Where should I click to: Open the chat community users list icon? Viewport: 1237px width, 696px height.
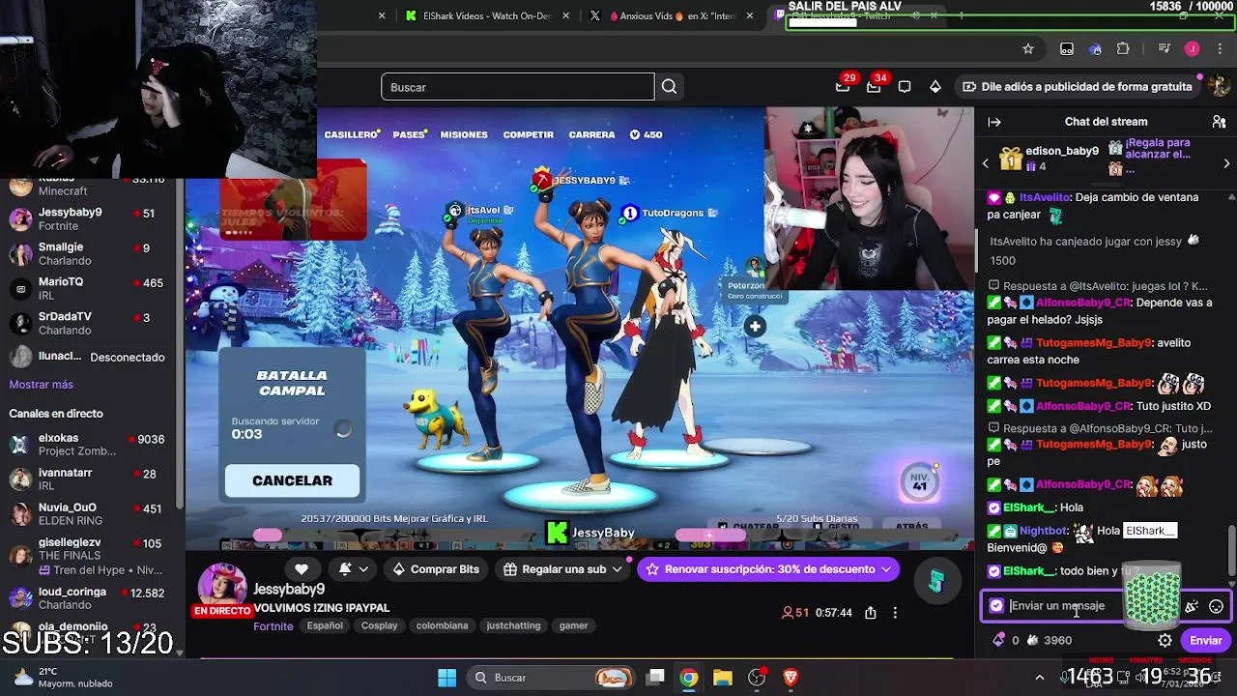1219,122
